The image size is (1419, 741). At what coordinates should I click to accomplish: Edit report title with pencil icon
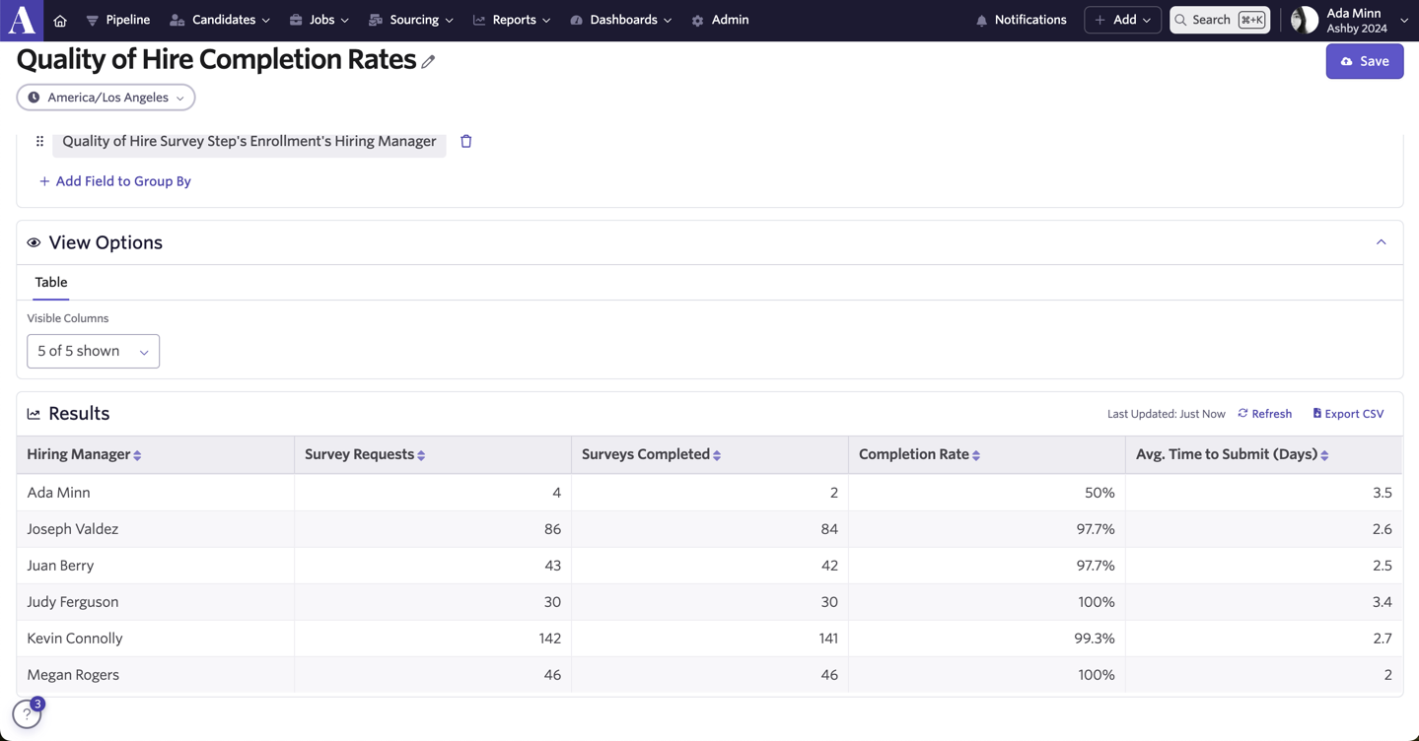[x=428, y=62]
